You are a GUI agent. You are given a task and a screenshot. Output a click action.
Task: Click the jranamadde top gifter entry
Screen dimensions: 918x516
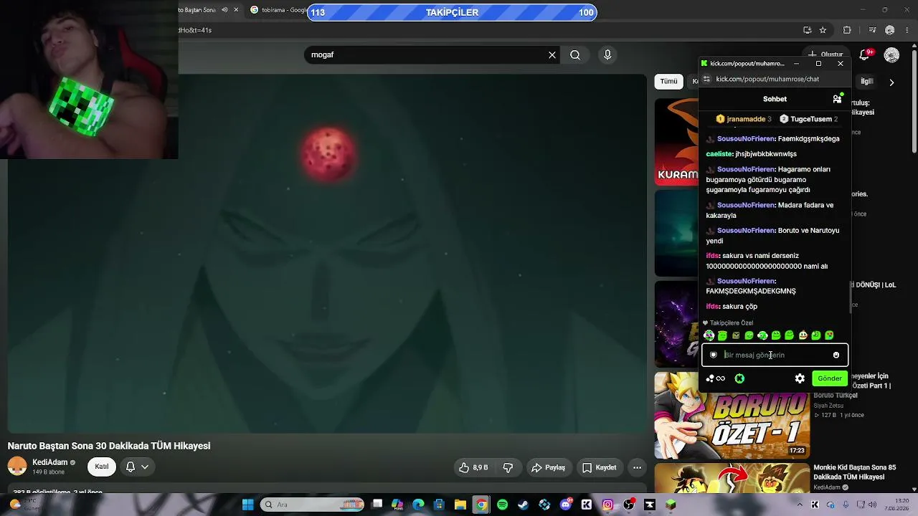point(744,119)
